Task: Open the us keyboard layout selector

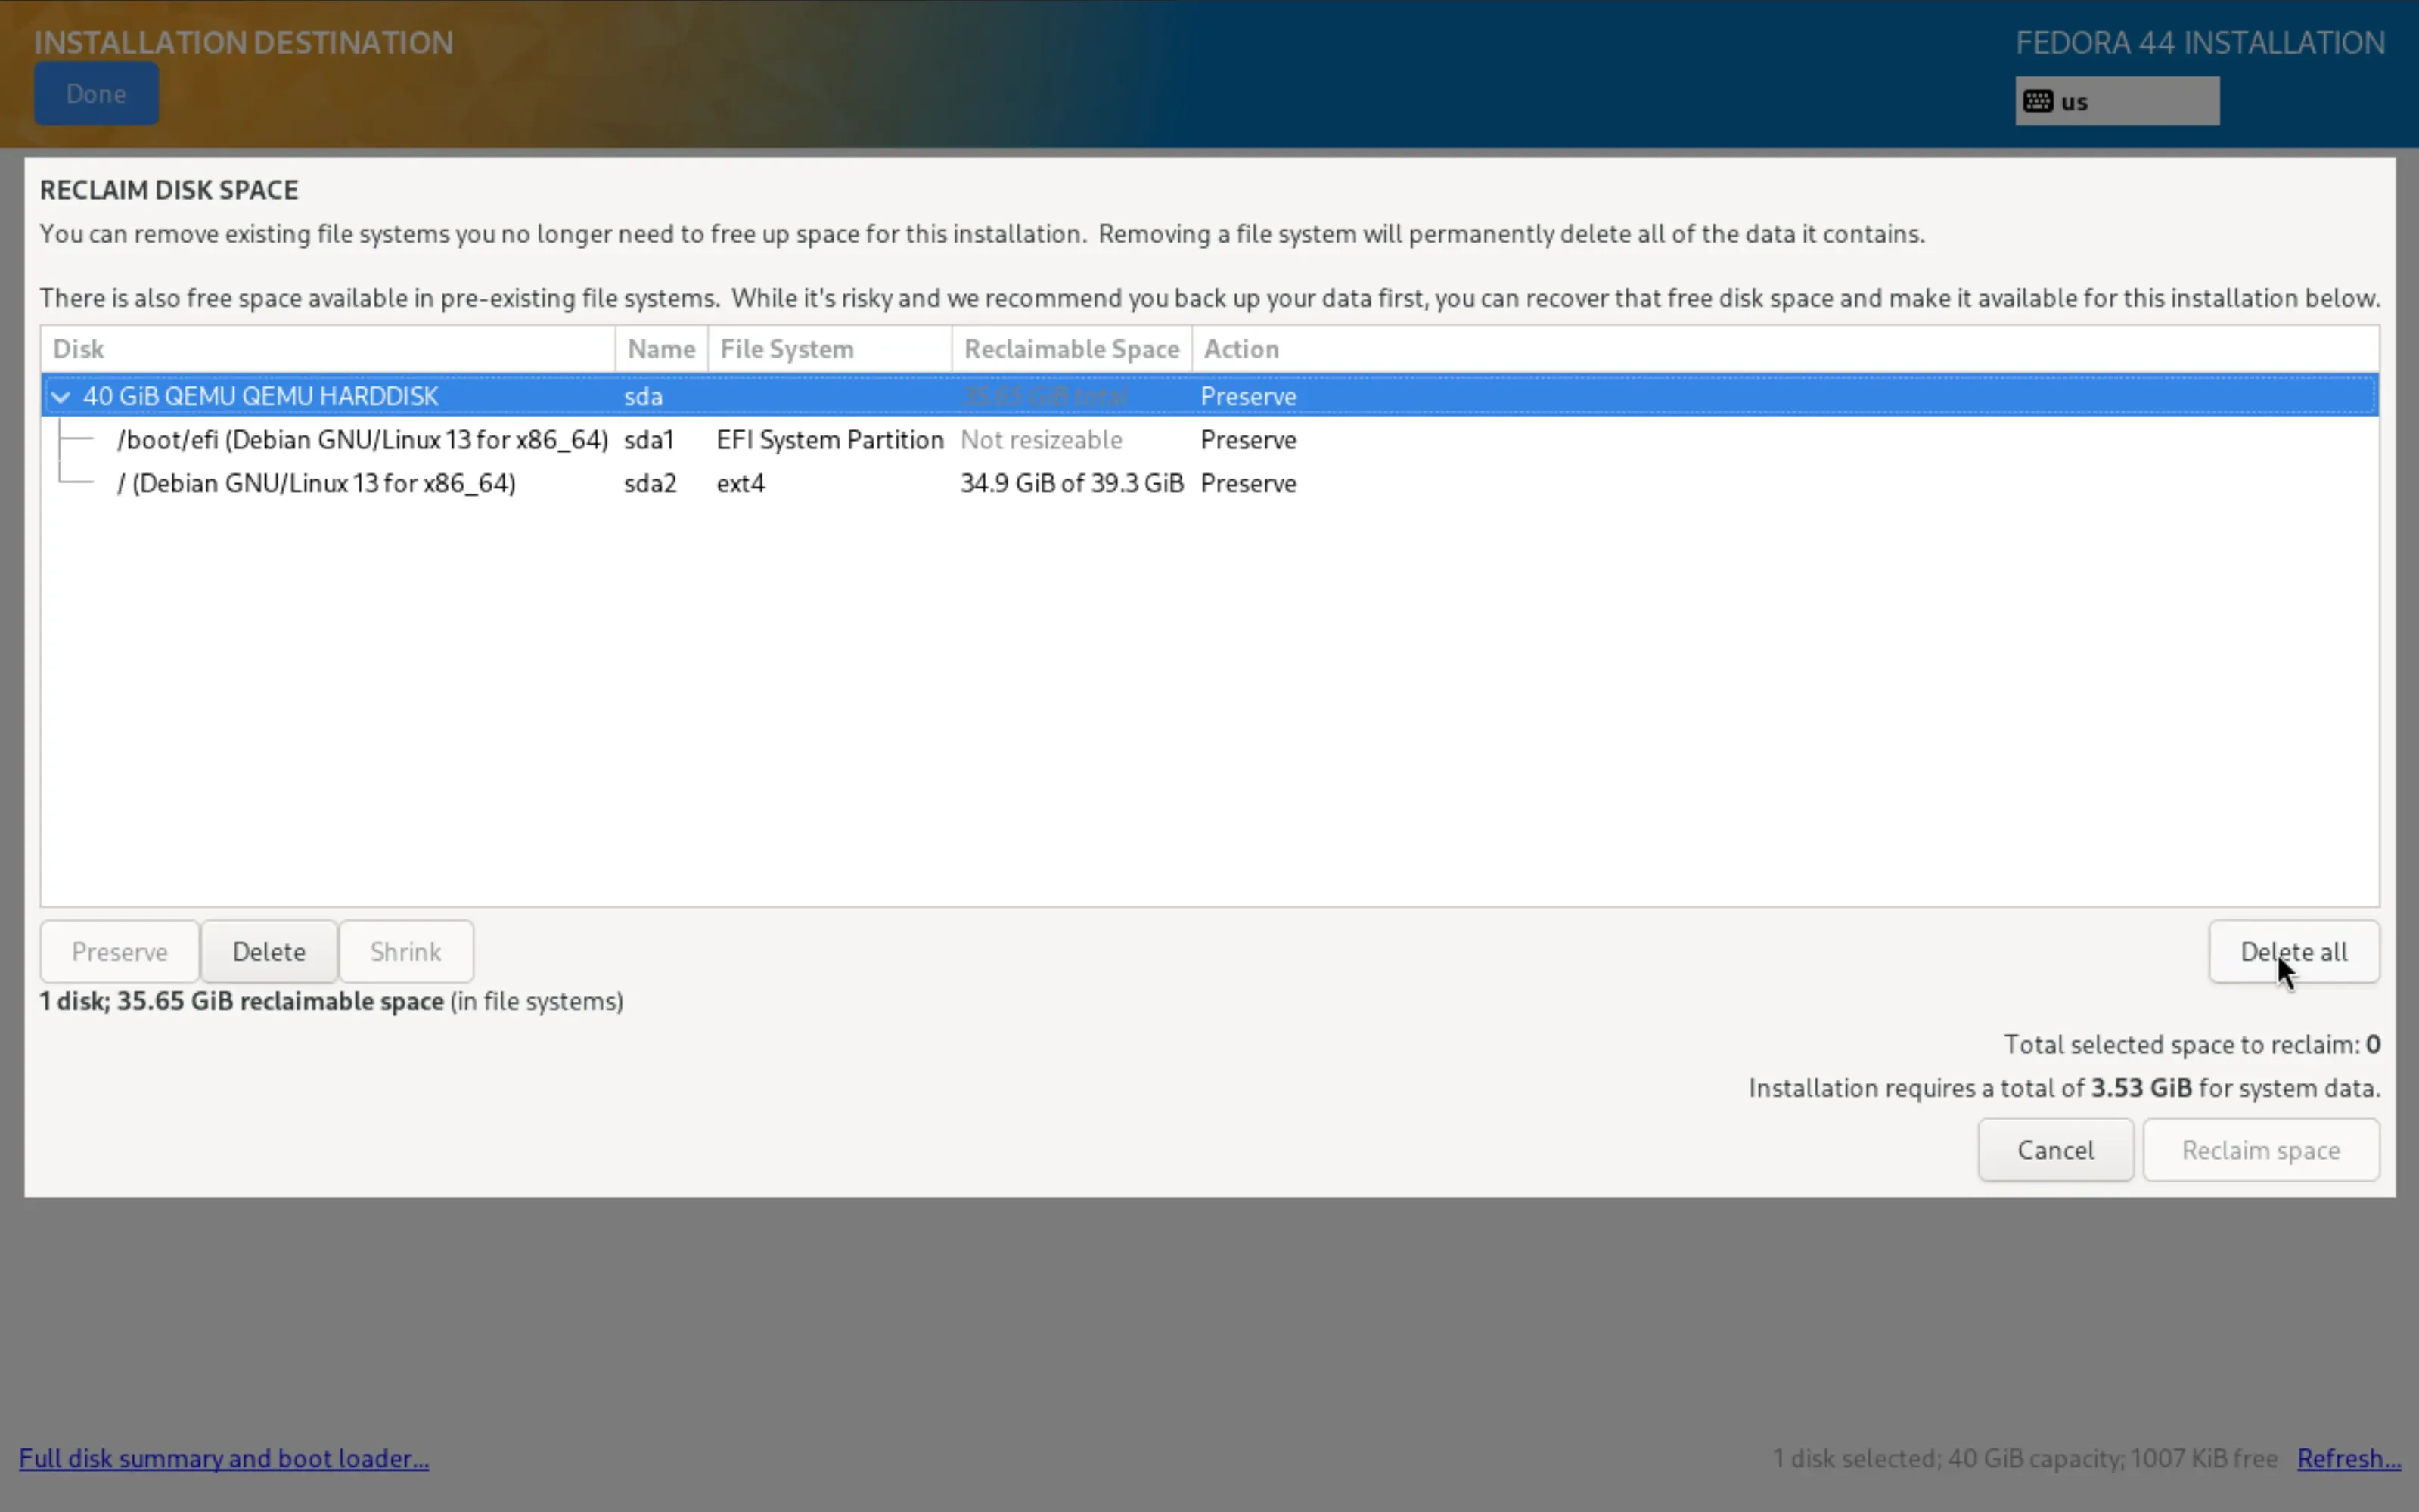Action: point(2117,101)
